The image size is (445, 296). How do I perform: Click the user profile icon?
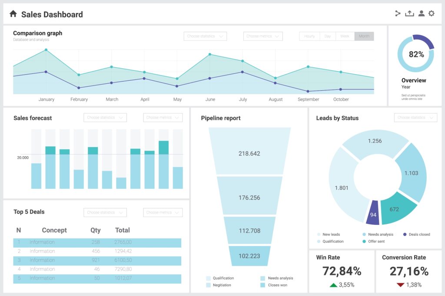click(x=421, y=13)
